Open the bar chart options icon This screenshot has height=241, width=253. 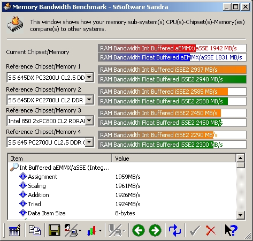coord(94,230)
